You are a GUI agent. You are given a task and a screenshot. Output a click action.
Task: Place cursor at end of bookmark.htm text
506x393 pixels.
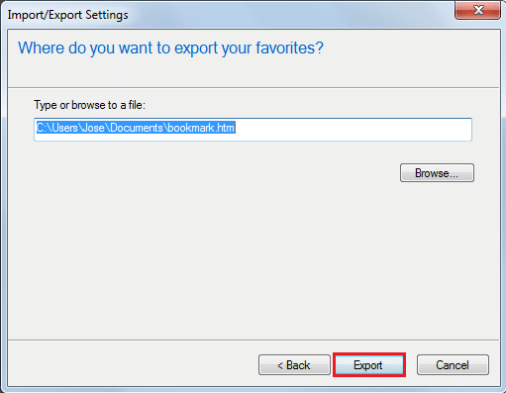point(235,128)
